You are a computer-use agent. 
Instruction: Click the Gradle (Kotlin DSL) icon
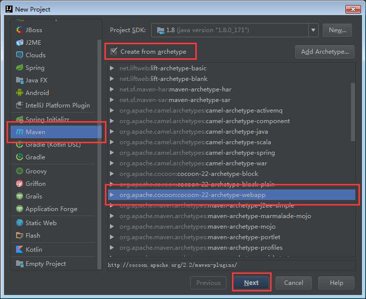pos(20,145)
